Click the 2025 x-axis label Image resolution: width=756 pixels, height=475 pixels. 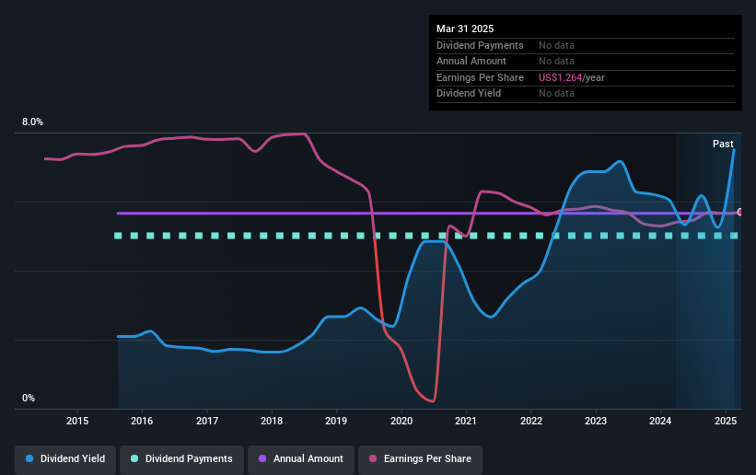(726, 421)
